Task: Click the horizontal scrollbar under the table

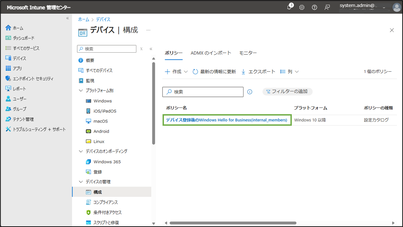Action: (233, 223)
